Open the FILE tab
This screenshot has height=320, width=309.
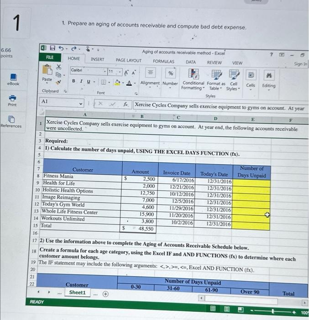tap(50, 57)
